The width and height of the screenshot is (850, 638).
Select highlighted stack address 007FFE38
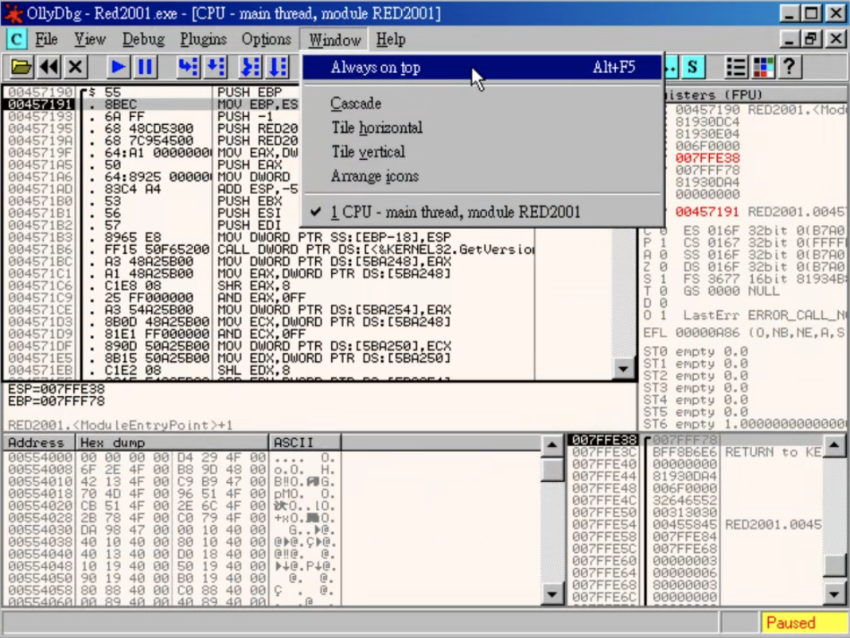[603, 440]
